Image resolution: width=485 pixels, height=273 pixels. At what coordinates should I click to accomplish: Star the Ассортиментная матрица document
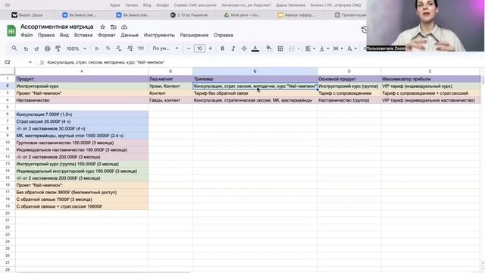(x=103, y=27)
